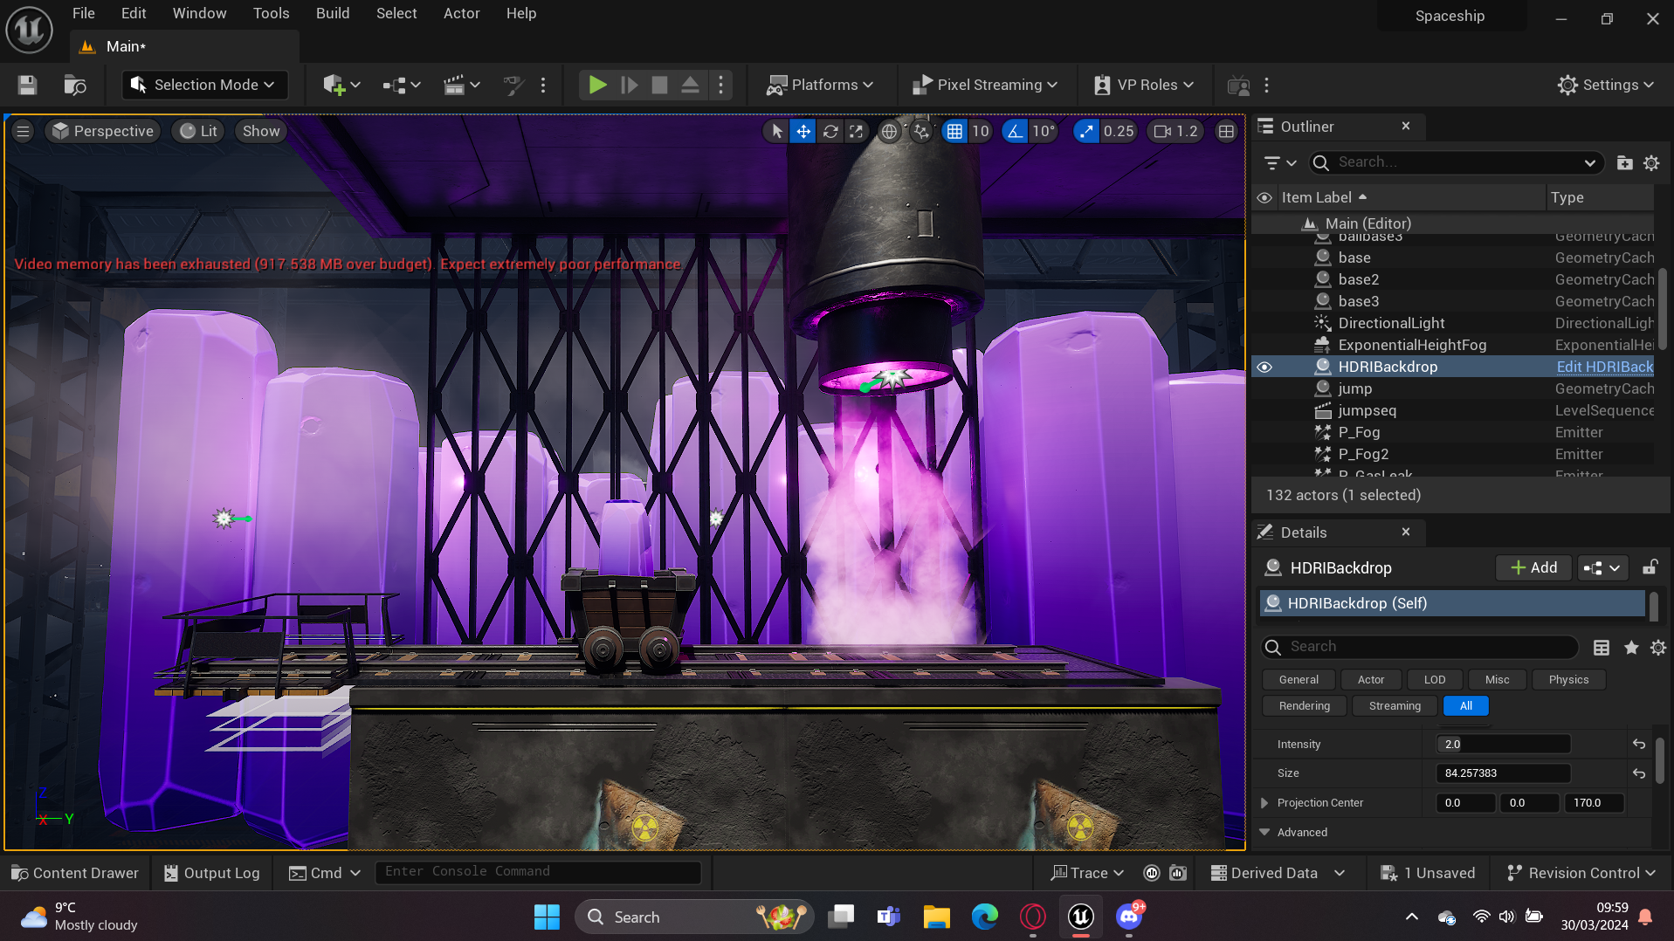Open the Outliner settings gear
Screen dimensions: 1674x941
click(1651, 162)
